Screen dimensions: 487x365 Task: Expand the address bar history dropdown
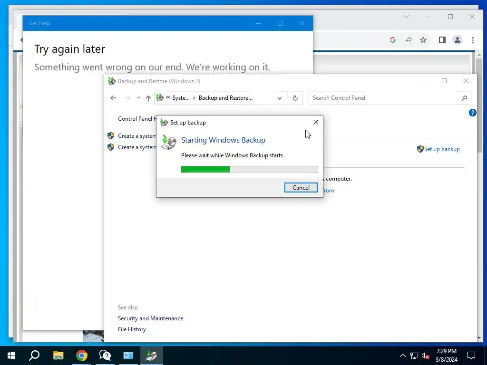tap(280, 98)
